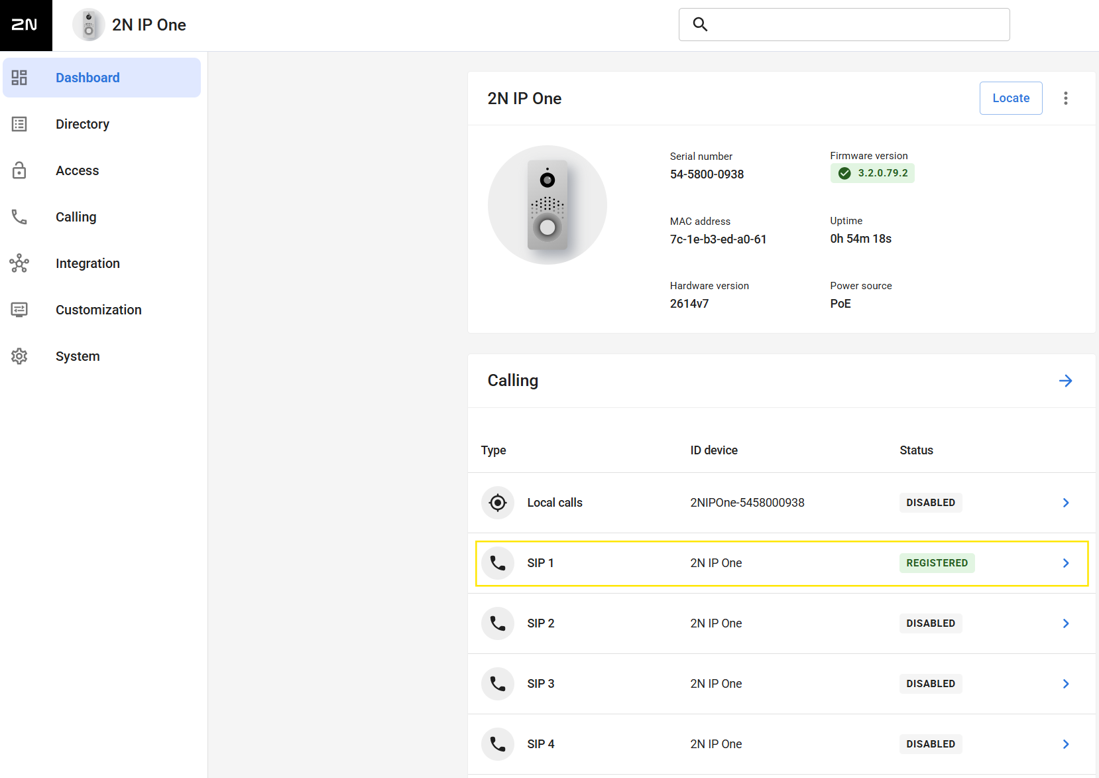The image size is (1099, 778).
Task: Click the Type column header
Action: [494, 450]
